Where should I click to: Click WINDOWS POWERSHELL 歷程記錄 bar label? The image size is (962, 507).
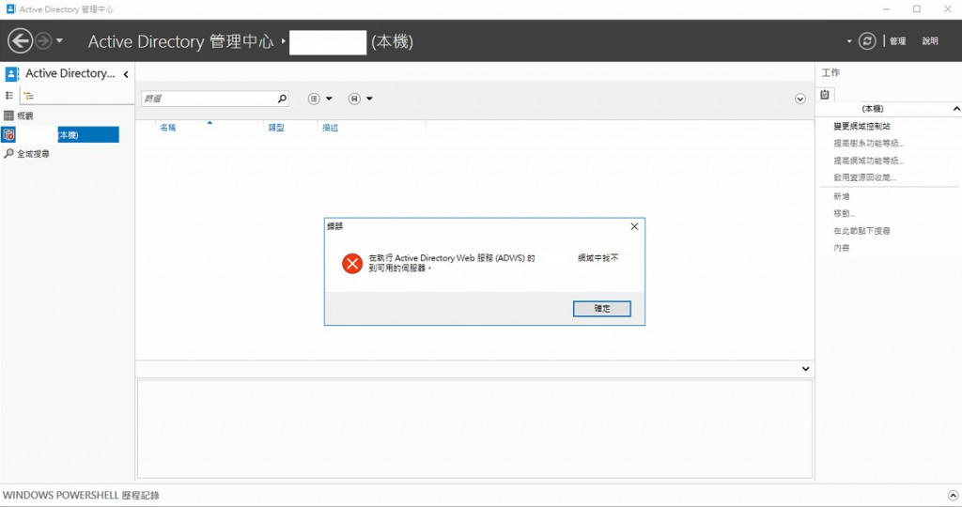point(81,496)
